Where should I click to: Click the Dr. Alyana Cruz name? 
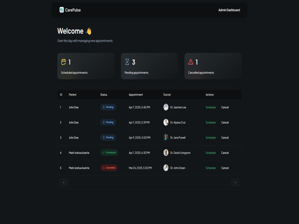[178, 122]
